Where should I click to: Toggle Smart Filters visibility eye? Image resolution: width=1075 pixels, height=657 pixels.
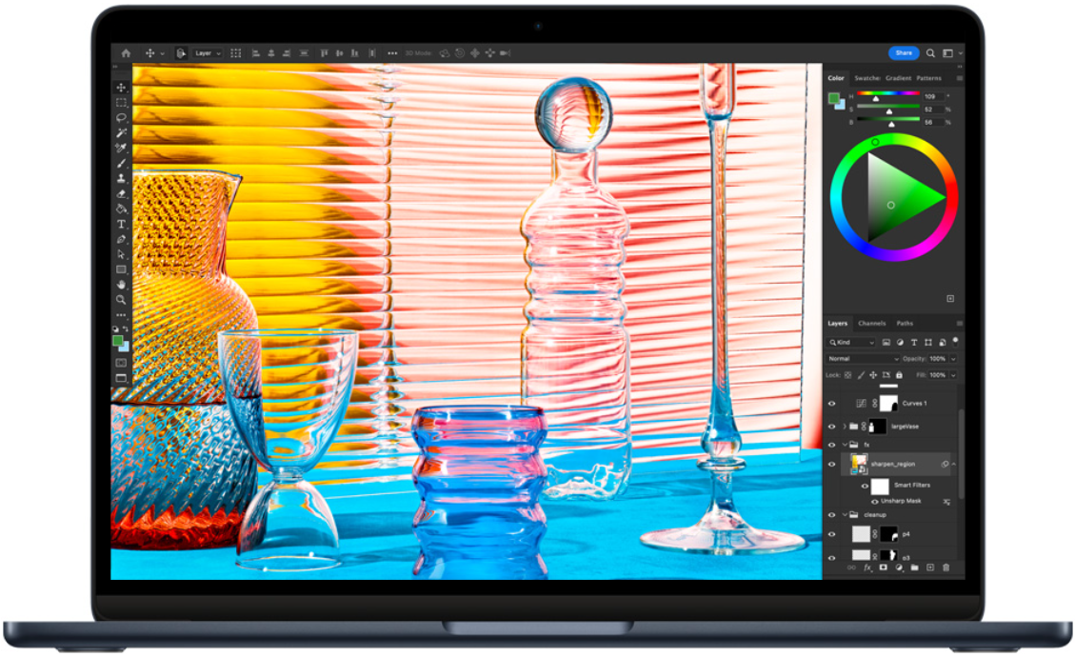tap(865, 487)
